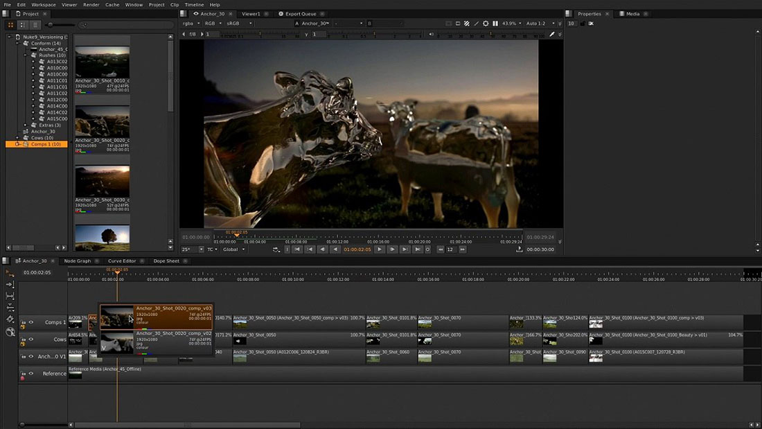
Task: Click the play forward transport button
Action: 380,249
